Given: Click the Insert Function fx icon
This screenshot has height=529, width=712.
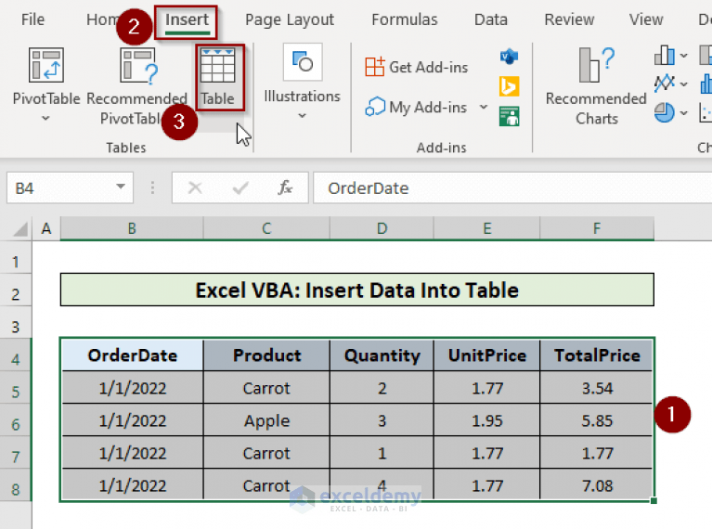Looking at the screenshot, I should pyautogui.click(x=285, y=187).
